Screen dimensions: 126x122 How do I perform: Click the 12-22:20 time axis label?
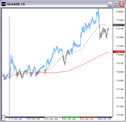[x=69, y=119]
